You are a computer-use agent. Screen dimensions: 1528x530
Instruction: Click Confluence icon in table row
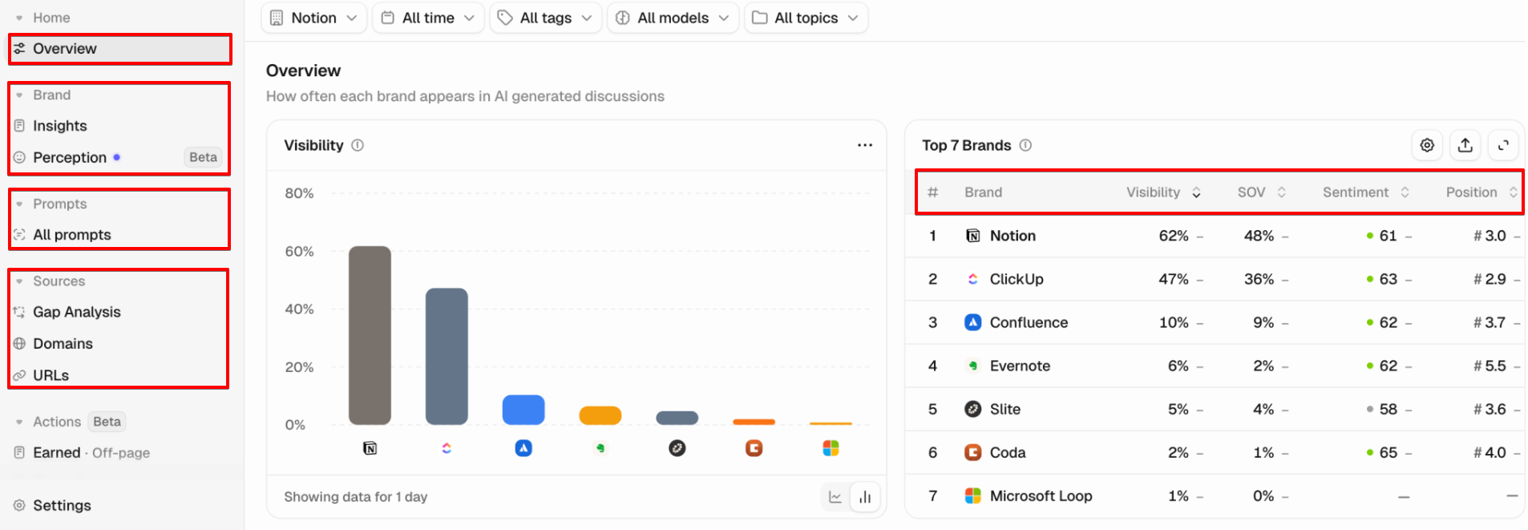click(972, 322)
